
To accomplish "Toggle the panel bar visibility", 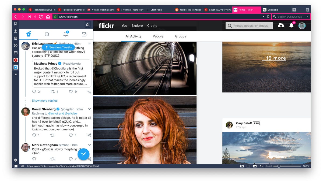I will point(15,166).
